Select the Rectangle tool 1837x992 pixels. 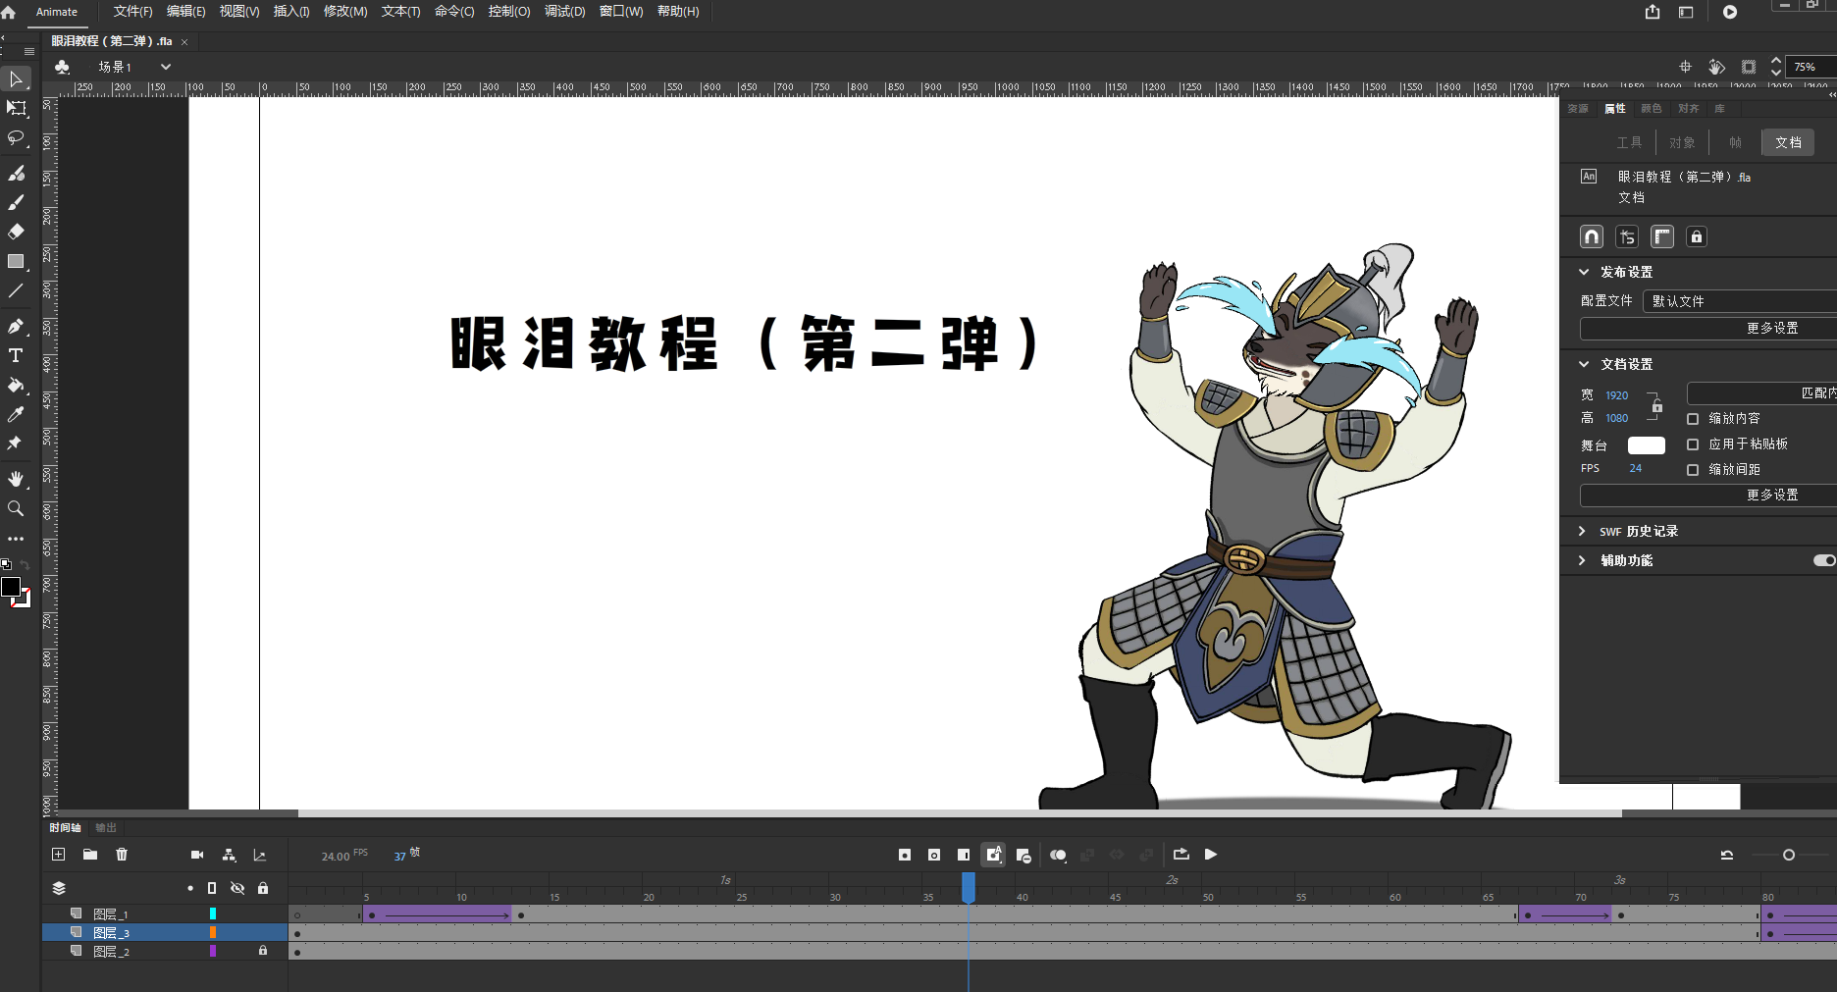click(x=16, y=261)
